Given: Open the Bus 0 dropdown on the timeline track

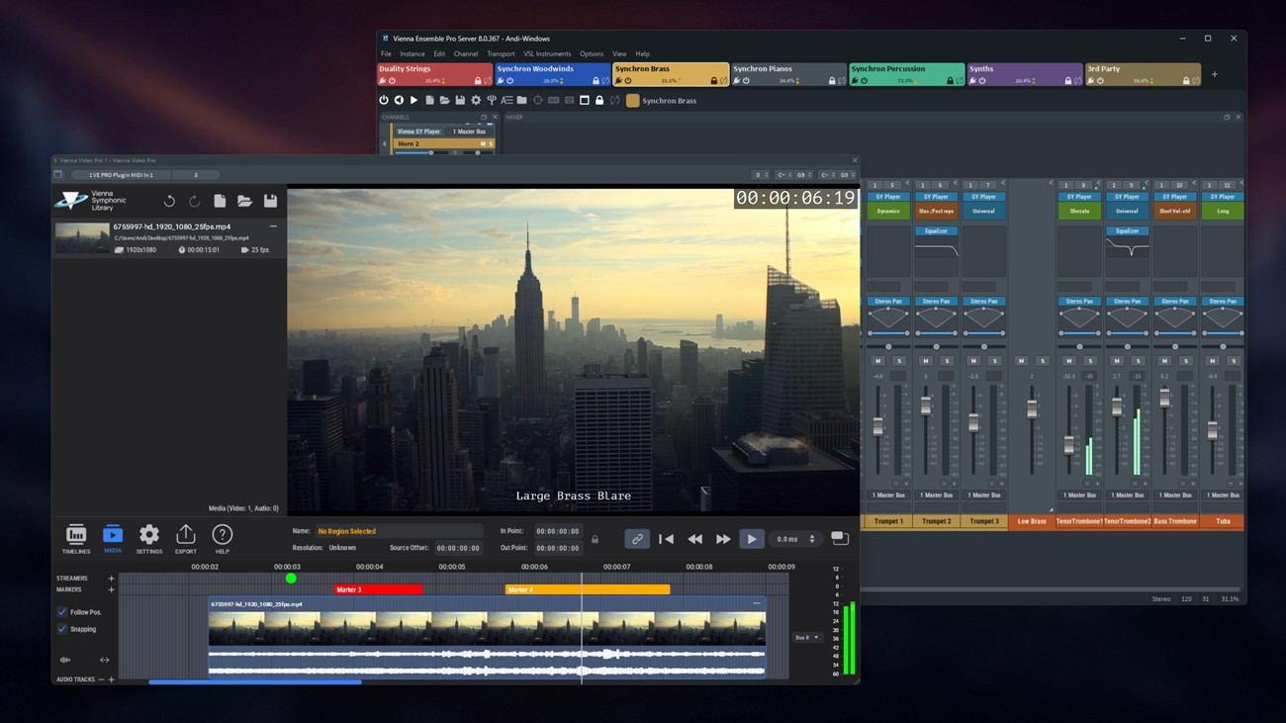Looking at the screenshot, I should coord(806,636).
